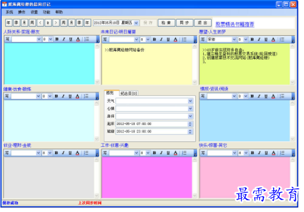Toggle italic in the 工作 panel toolbar
Viewport: 304px width, 212px height.
[x=161, y=153]
